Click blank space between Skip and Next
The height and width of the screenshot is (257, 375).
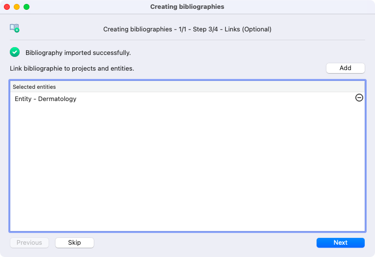pos(205,243)
